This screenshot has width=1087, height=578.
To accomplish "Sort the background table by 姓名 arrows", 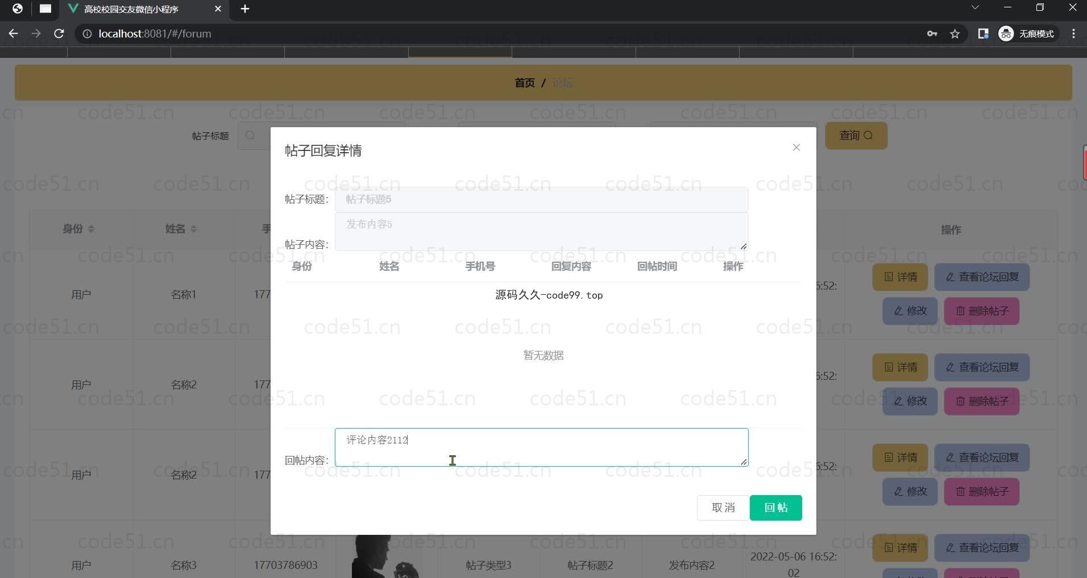I will tap(194, 229).
